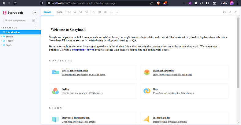Screen dimensions: 241x125
Task: Toggle the browser sidebar panel icon
Action: pos(207,3)
